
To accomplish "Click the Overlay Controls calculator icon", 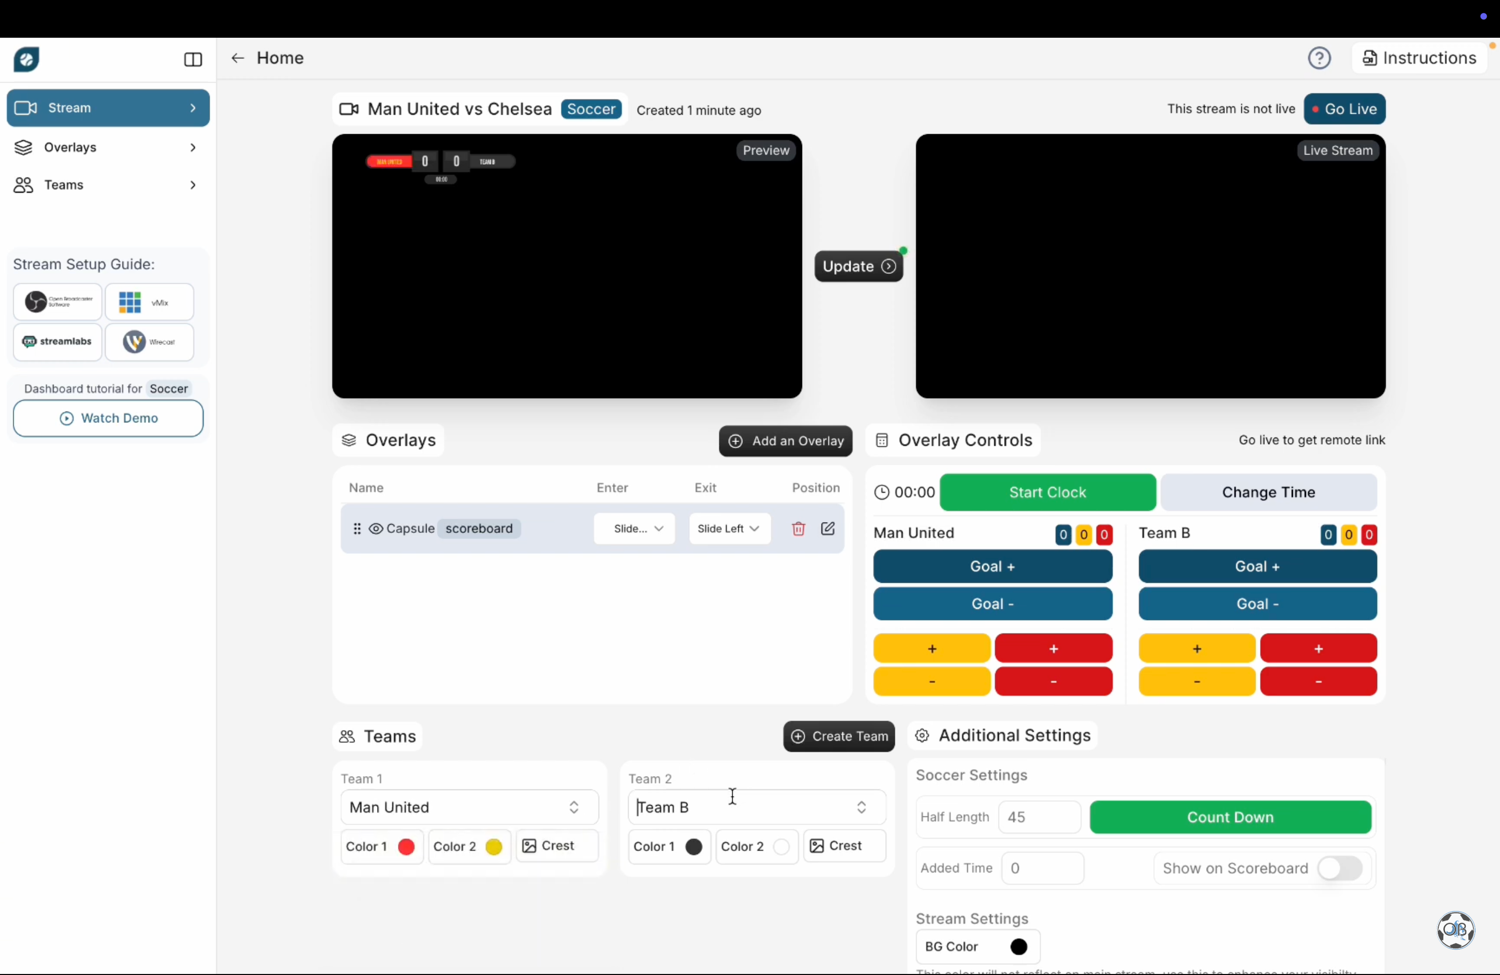I will (882, 440).
